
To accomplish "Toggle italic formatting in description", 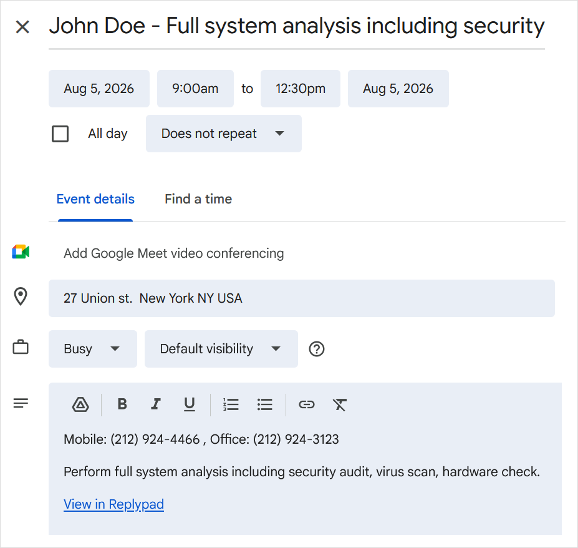I will coord(156,404).
